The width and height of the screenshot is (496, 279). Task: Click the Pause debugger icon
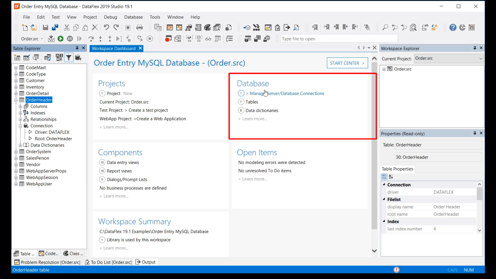(x=70, y=39)
